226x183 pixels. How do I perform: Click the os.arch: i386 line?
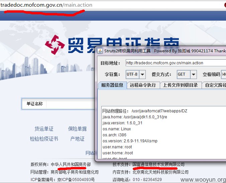pyautogui.click(x=114, y=135)
